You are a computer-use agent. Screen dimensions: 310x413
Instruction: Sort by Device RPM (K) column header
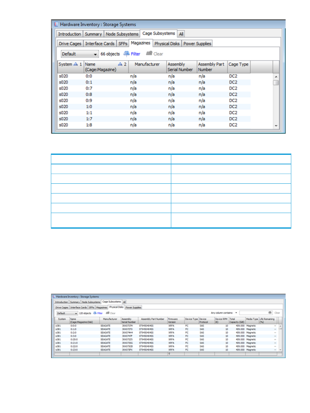click(x=221, y=321)
